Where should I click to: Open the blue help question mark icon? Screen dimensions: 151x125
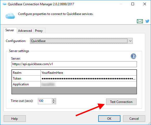[x=133, y=56]
